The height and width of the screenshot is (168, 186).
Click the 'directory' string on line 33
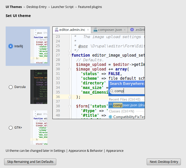[x=93, y=83]
